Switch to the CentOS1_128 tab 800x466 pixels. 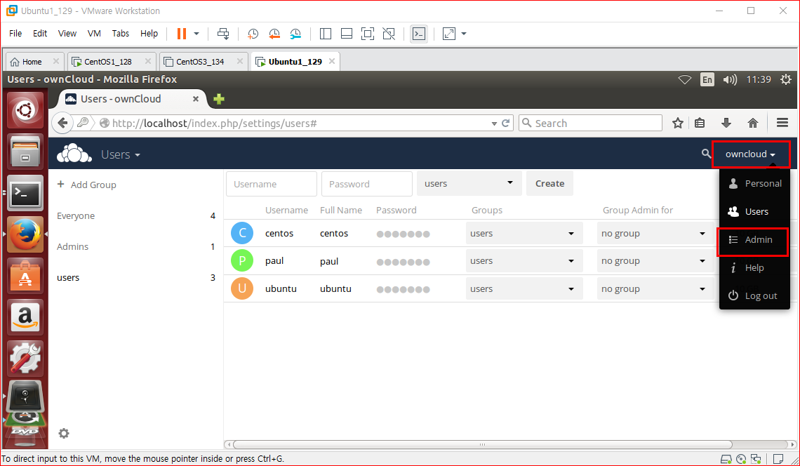(x=107, y=62)
